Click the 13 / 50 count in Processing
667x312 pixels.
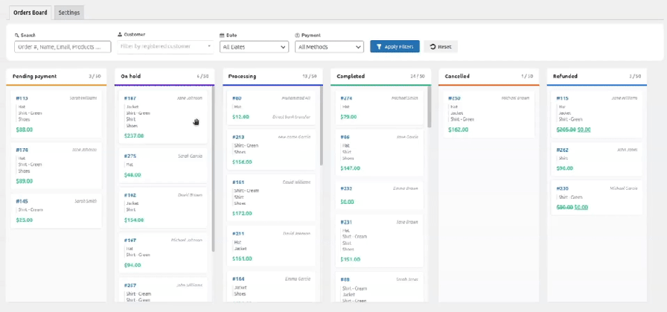tap(309, 77)
